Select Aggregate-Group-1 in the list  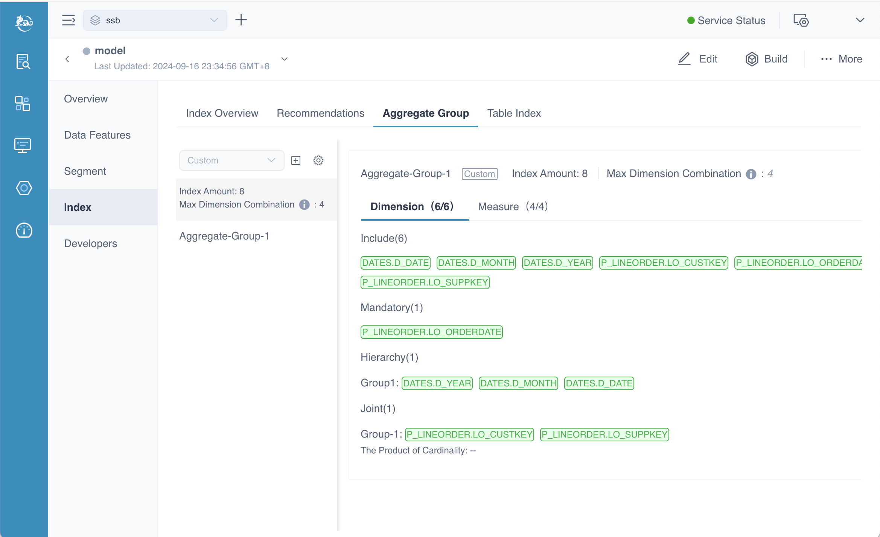click(224, 236)
